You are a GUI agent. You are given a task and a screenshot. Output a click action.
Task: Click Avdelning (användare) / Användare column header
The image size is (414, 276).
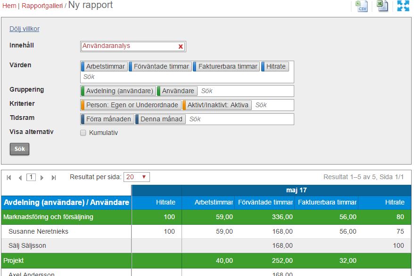pyautogui.click(x=66, y=203)
